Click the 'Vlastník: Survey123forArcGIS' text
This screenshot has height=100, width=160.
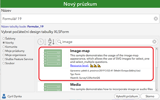pyautogui.click(x=85, y=78)
